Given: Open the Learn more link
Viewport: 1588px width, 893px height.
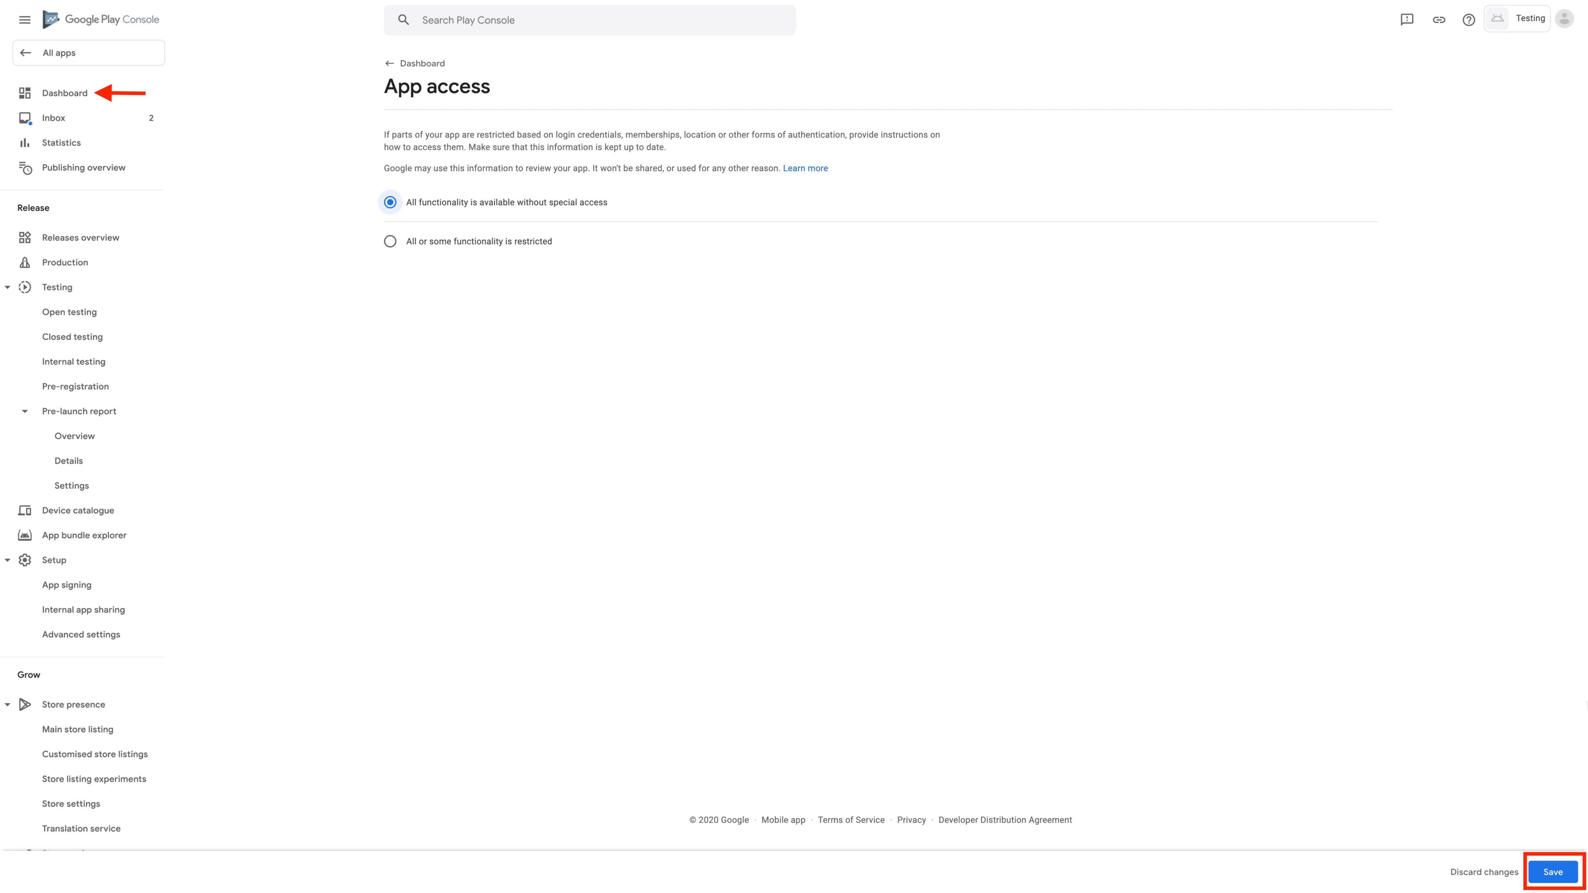Looking at the screenshot, I should (x=805, y=168).
